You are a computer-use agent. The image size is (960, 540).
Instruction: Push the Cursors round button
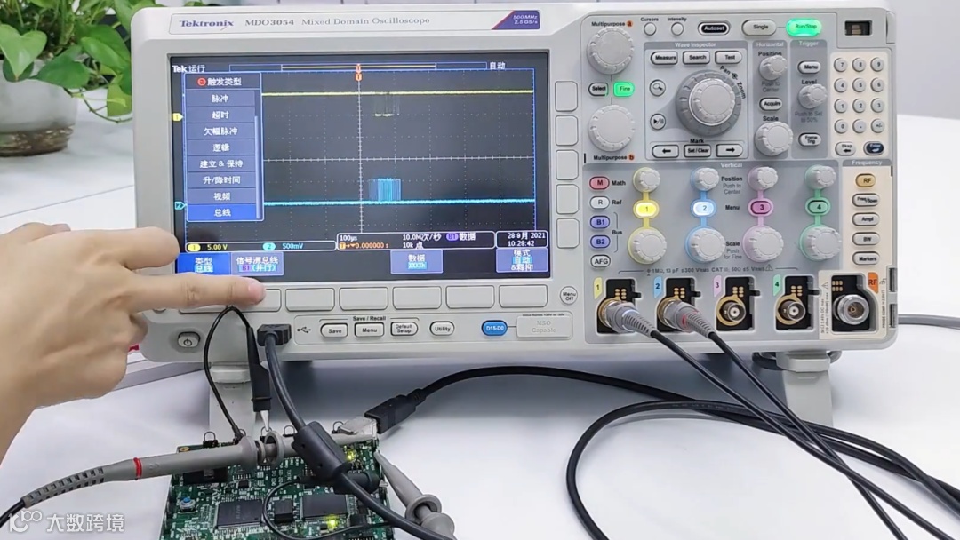click(x=650, y=28)
